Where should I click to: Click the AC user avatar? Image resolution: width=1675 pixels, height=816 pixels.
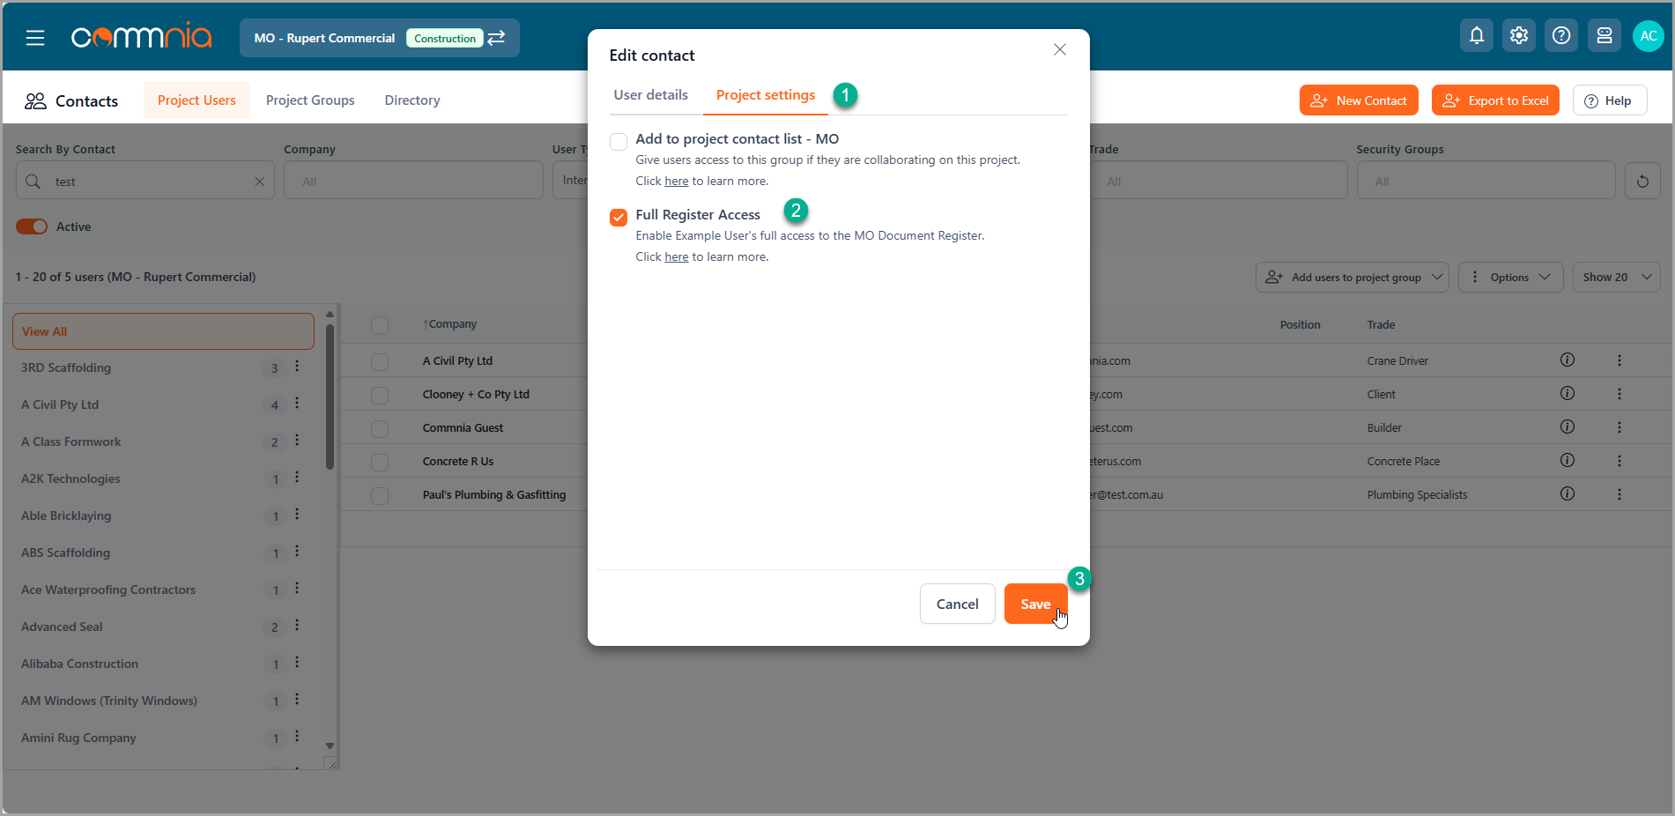1648,36
